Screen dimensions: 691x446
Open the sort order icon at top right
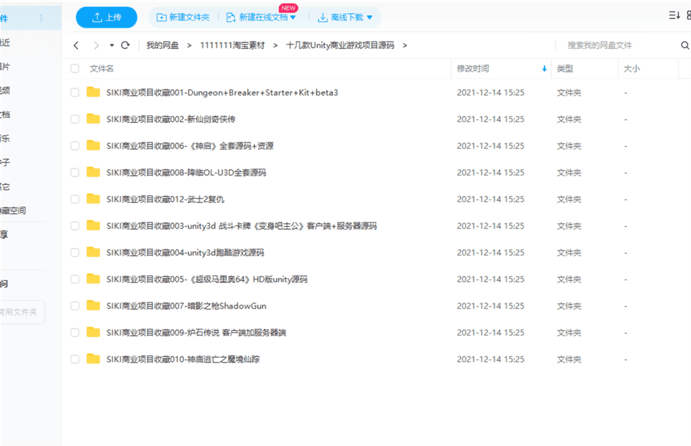pyautogui.click(x=674, y=15)
